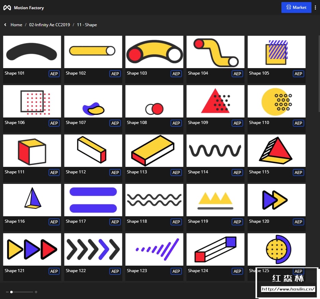The width and height of the screenshot is (320, 299).
Task: Decrease thumbnail size with minus icon
Action: 7,292
